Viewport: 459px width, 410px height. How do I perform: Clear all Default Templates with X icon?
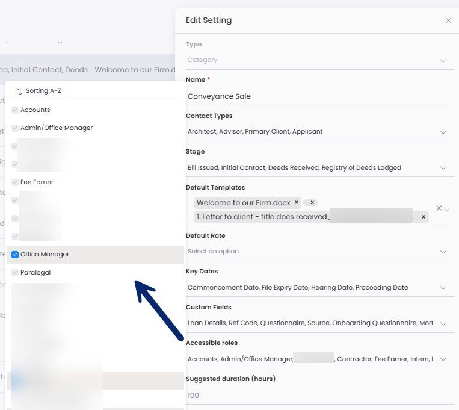click(439, 208)
